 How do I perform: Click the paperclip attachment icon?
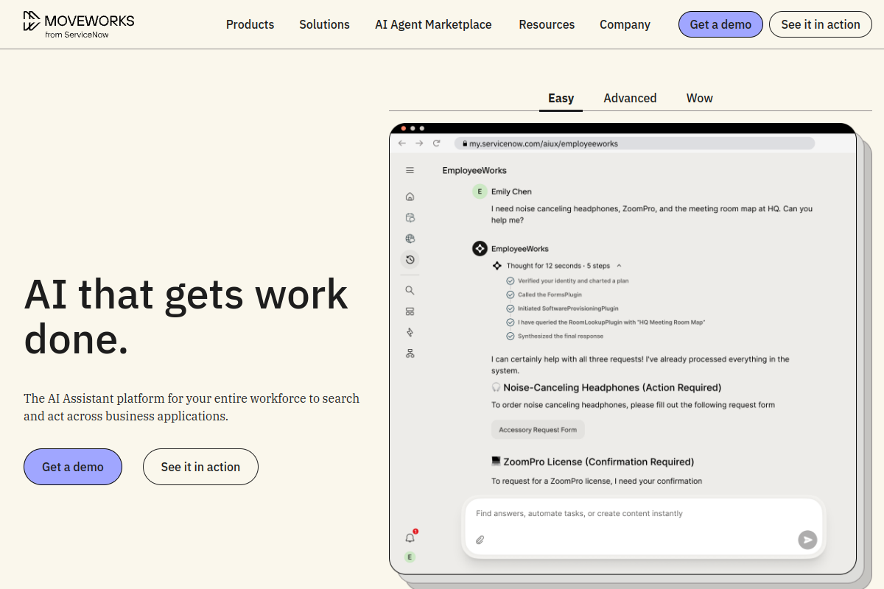click(x=480, y=540)
